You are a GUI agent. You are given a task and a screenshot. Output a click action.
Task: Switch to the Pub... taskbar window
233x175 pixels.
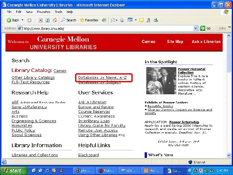[106, 171]
